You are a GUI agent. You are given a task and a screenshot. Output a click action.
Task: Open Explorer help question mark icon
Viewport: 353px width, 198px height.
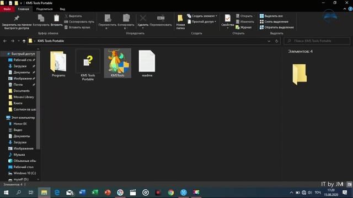350,9
